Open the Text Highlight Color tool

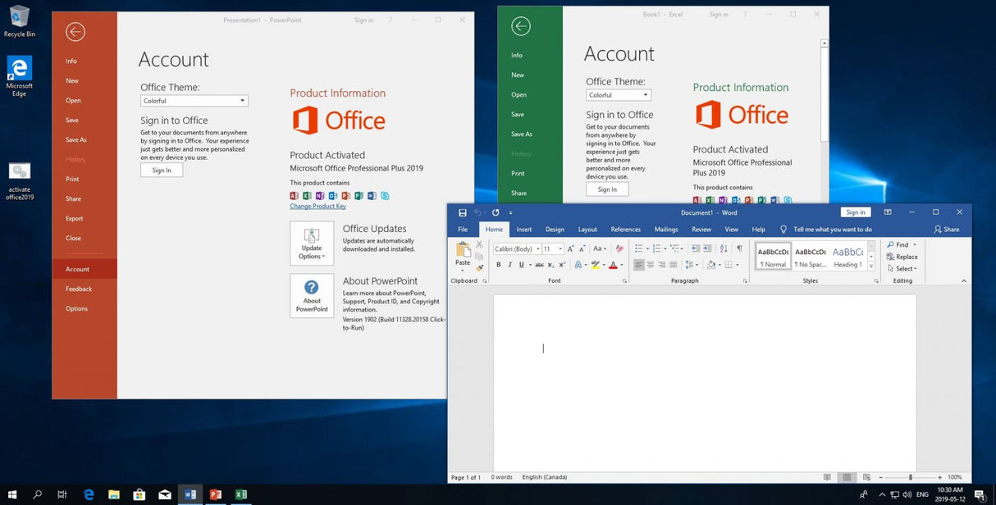(x=596, y=264)
